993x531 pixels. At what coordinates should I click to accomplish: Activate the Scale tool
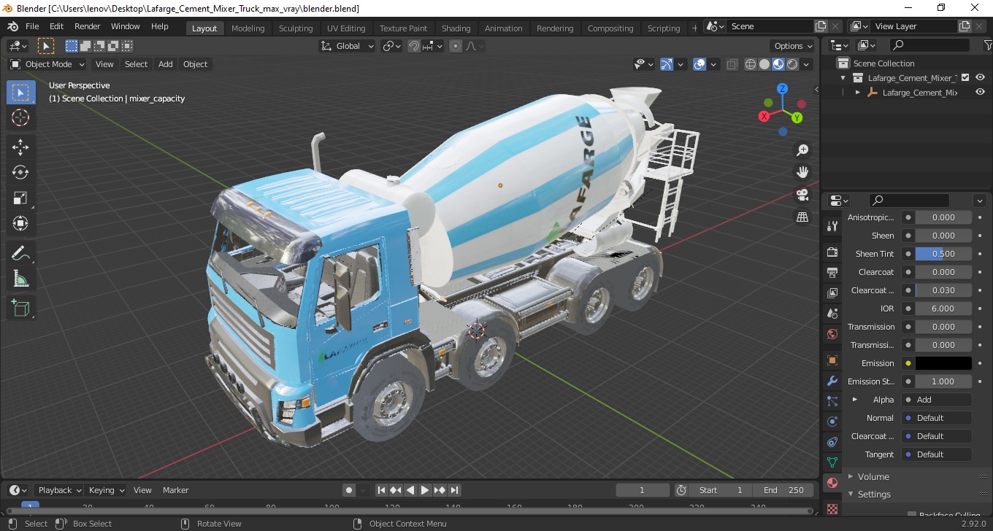point(20,198)
